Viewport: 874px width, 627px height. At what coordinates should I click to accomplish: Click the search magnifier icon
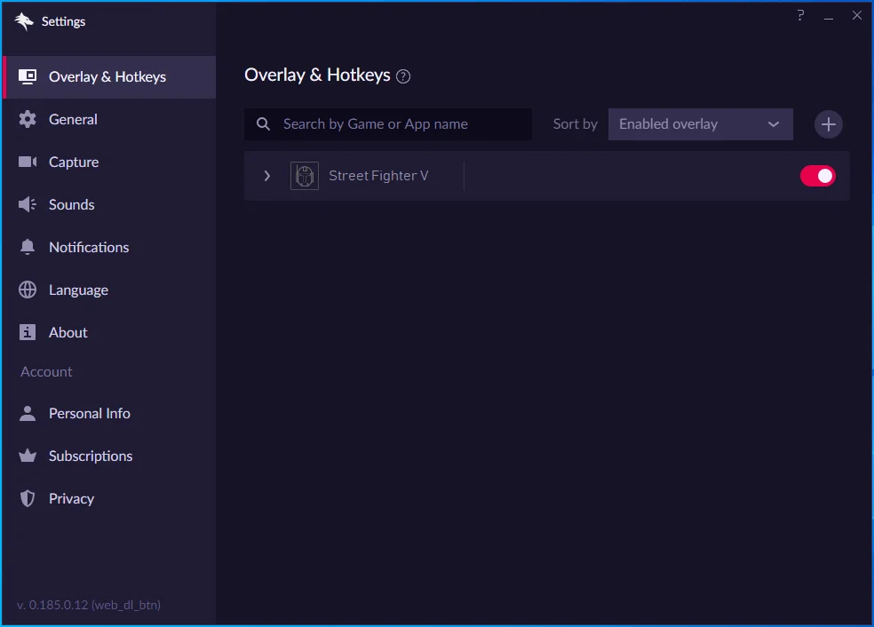263,124
